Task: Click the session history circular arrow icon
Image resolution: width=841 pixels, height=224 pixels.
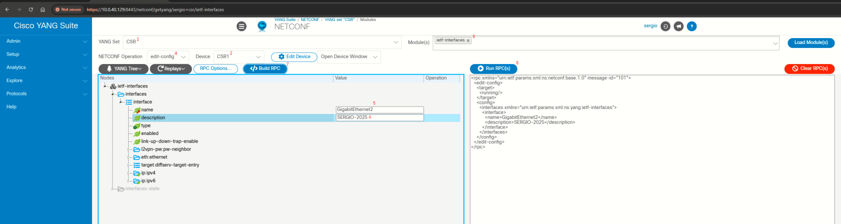Action: coord(665,26)
